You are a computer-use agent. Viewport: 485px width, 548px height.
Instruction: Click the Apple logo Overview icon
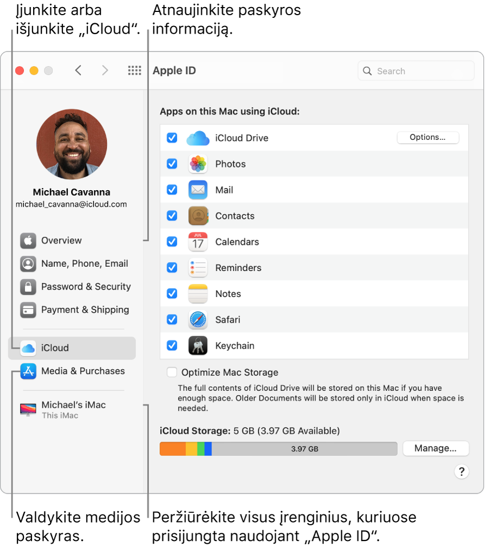[x=28, y=241]
